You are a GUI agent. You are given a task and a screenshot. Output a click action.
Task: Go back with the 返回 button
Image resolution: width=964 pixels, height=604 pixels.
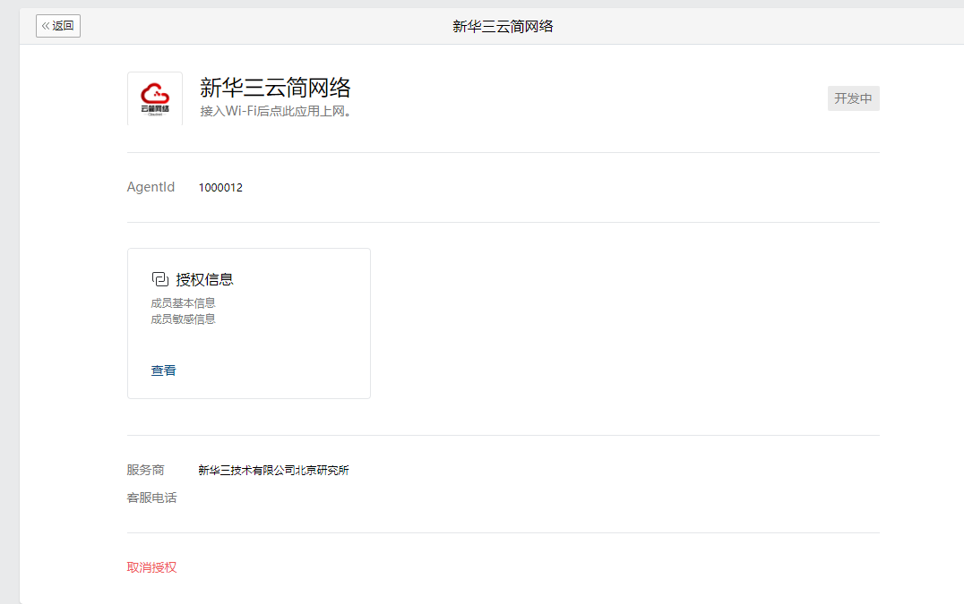(58, 26)
